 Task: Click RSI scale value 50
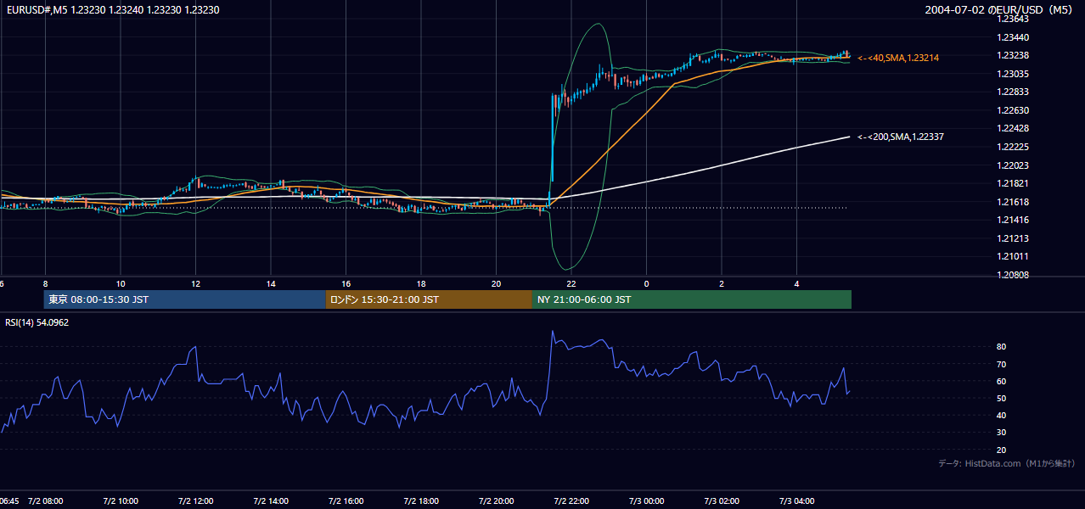point(1002,398)
